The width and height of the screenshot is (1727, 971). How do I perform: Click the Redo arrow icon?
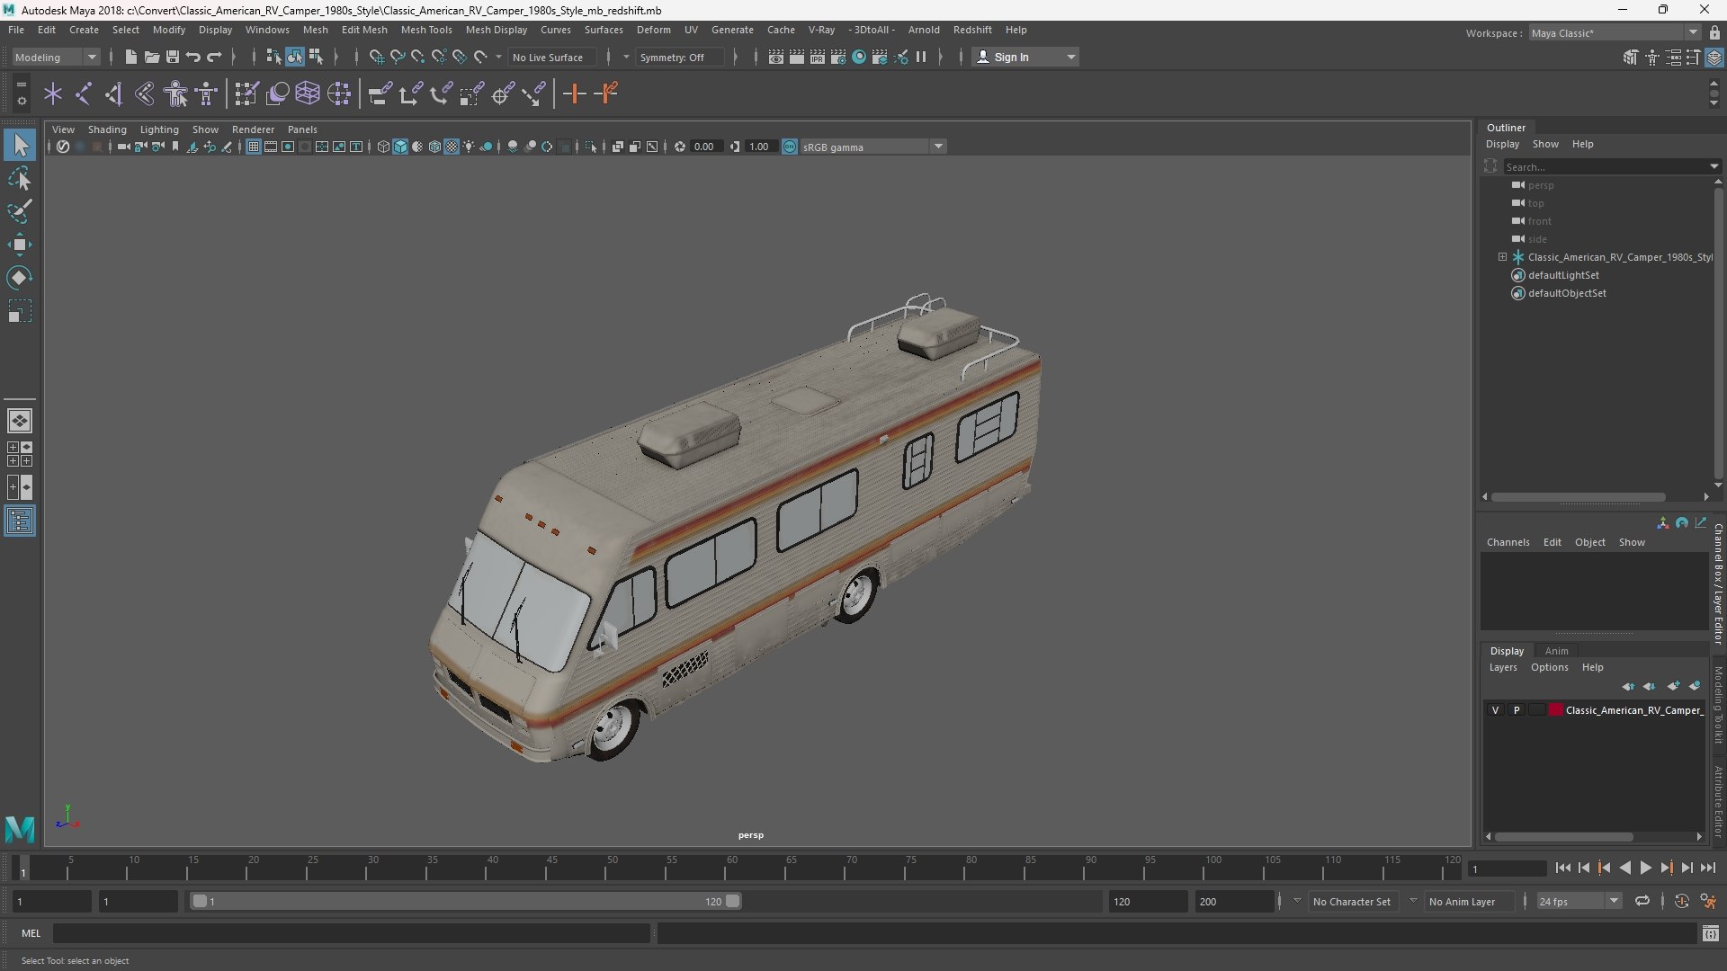point(214,57)
